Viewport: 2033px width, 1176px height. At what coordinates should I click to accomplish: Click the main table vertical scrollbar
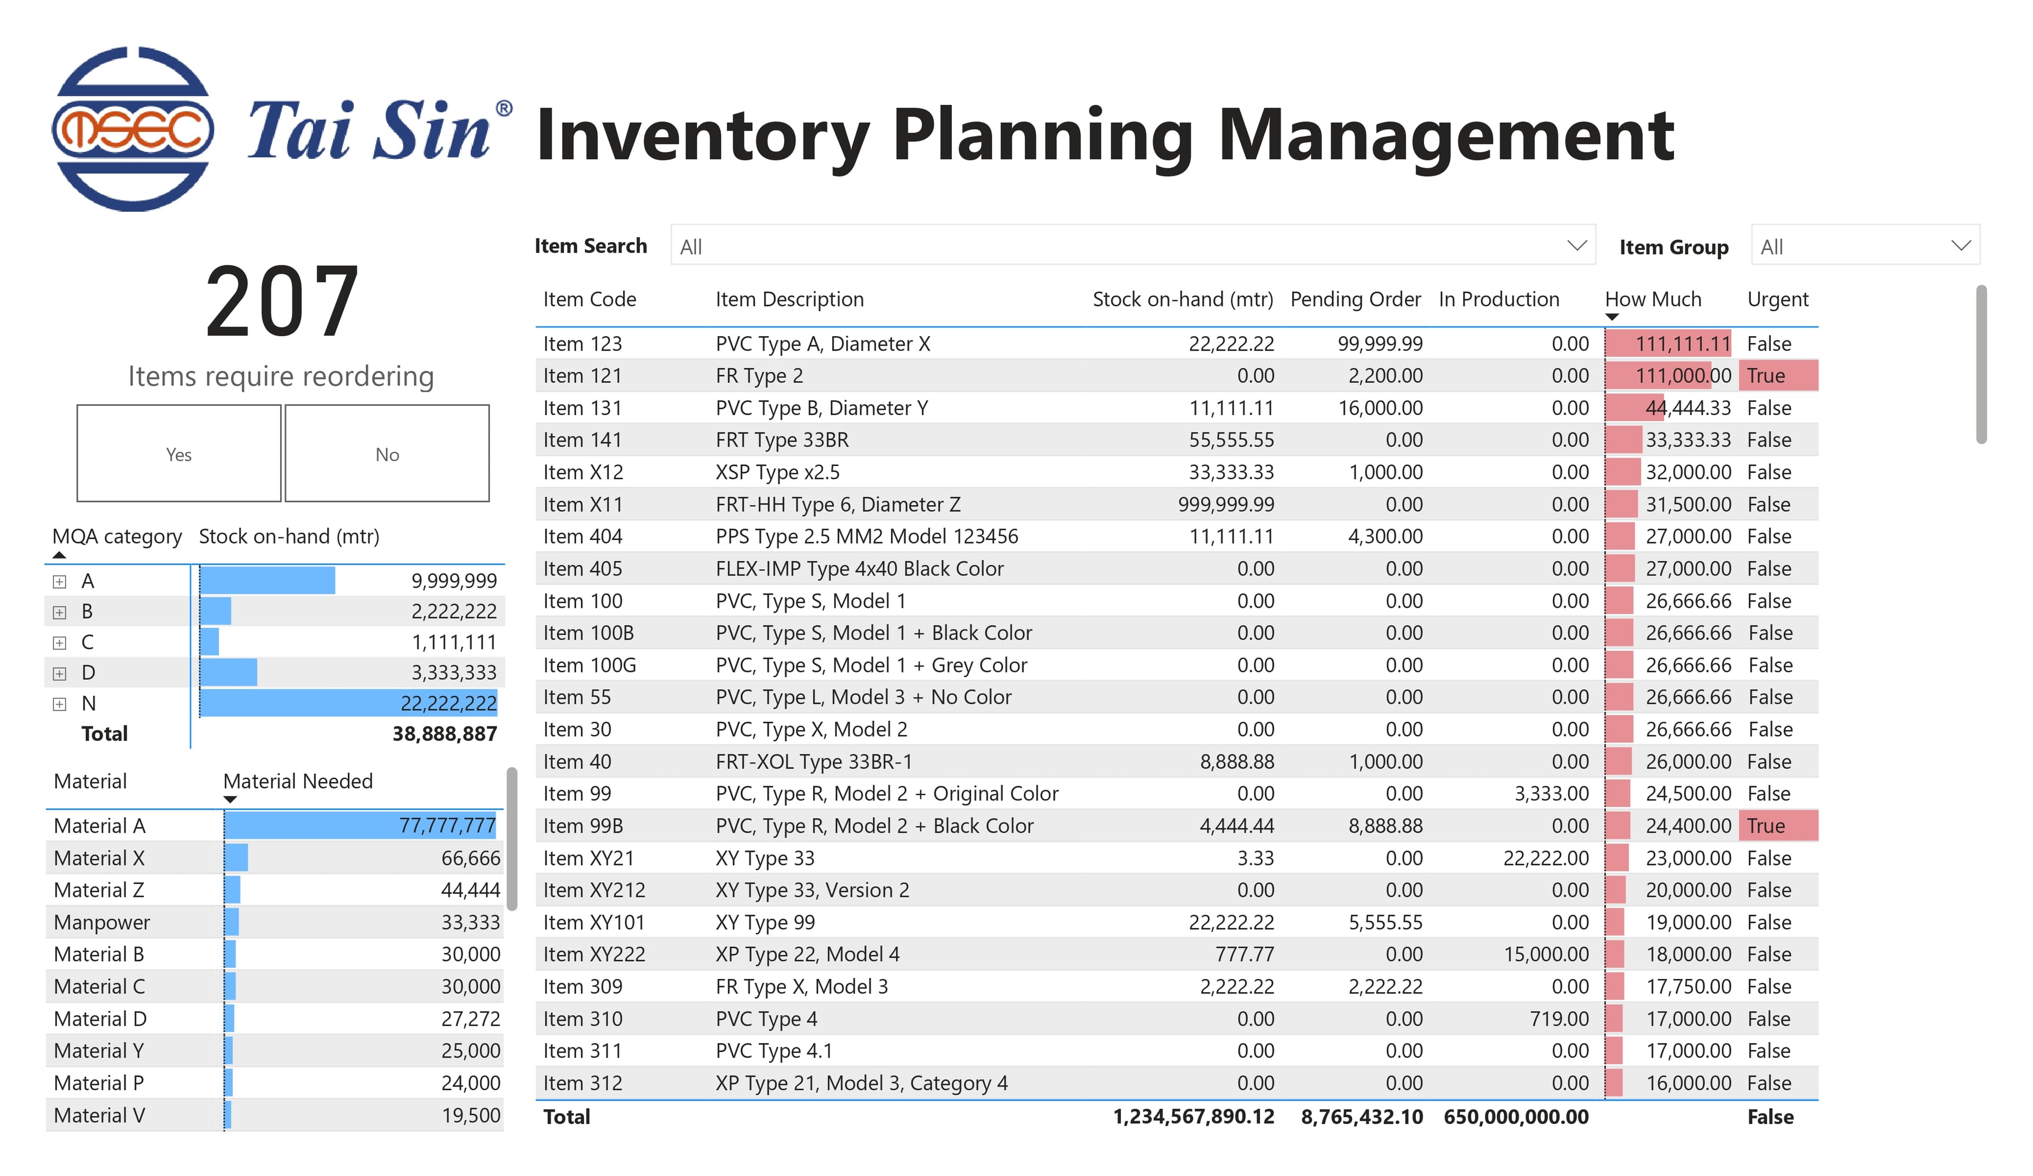click(1981, 364)
